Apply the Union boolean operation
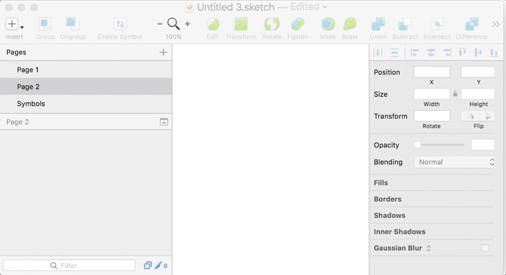506x275 pixels. pyautogui.click(x=378, y=25)
